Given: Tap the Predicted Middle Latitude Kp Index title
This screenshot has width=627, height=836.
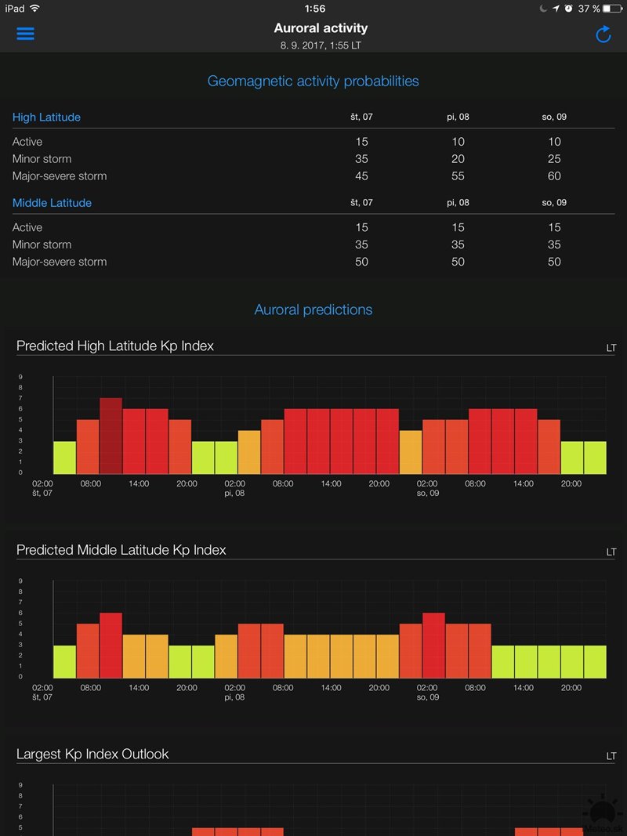Looking at the screenshot, I should tap(121, 550).
